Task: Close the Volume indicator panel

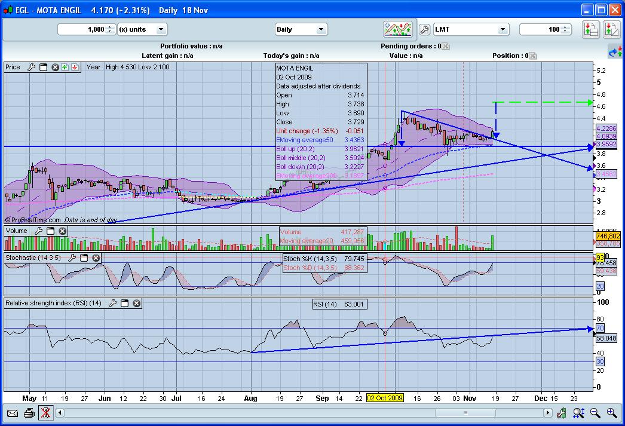Action: pos(63,231)
